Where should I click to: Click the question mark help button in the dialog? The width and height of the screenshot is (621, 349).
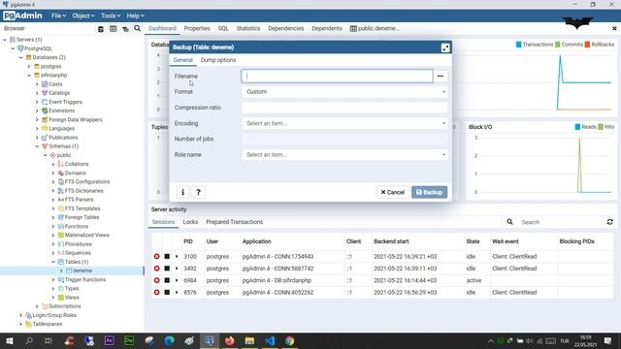(198, 192)
